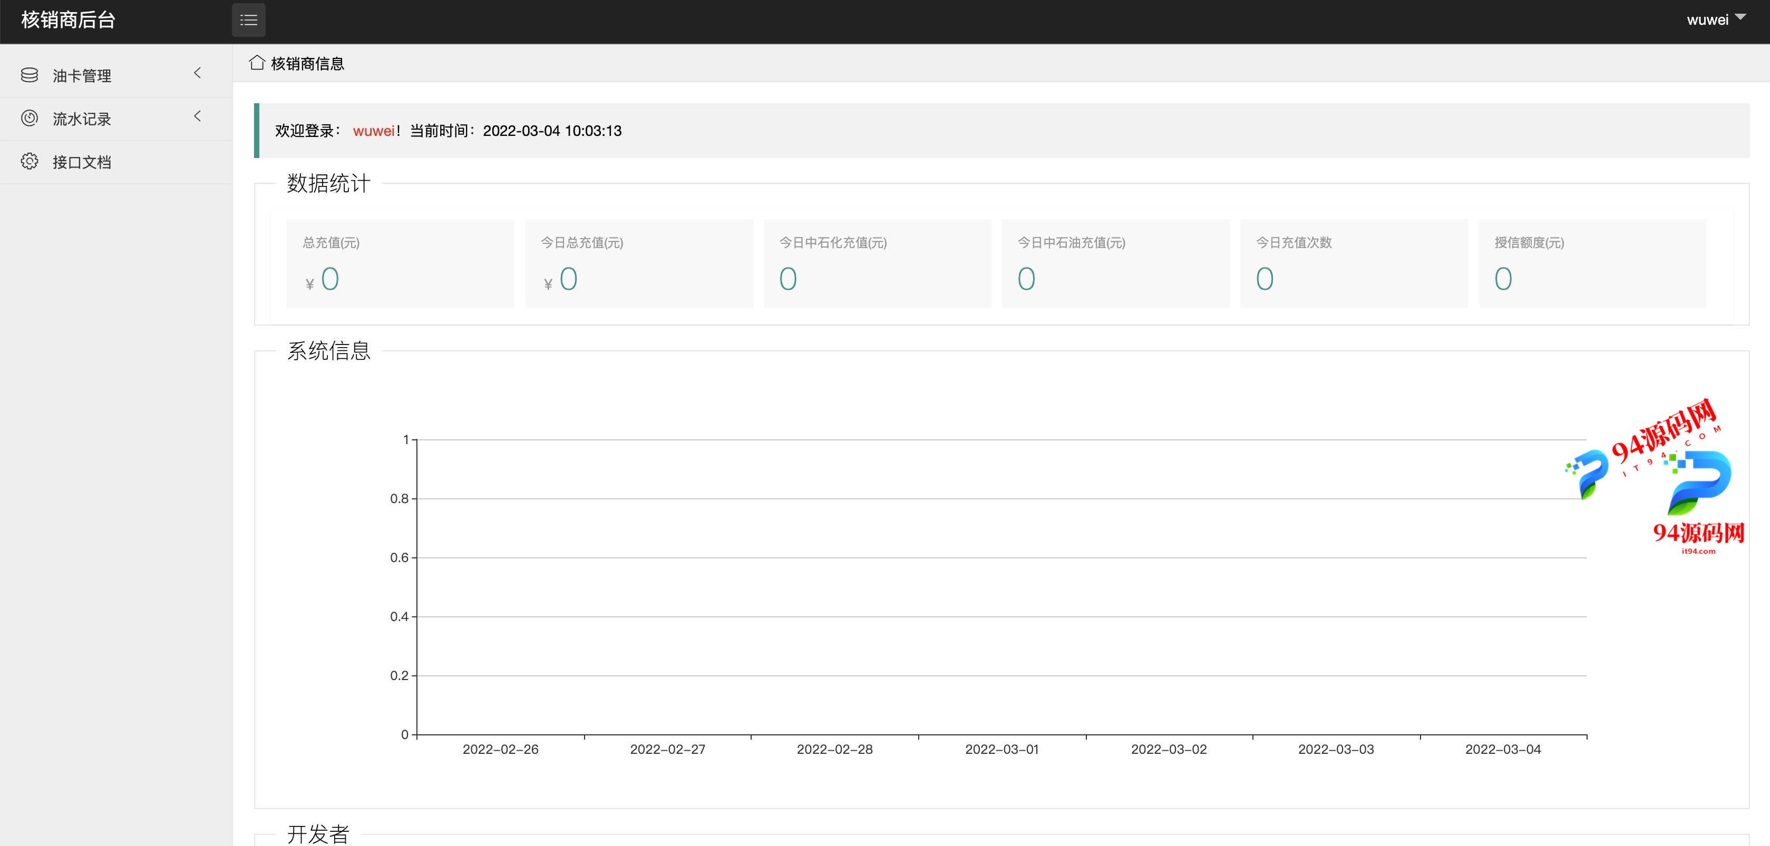The image size is (1770, 846).
Task: Click the 系统信息 section heading
Action: (x=328, y=351)
